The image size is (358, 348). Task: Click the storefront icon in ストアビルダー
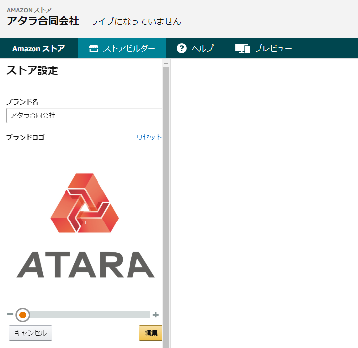point(94,48)
